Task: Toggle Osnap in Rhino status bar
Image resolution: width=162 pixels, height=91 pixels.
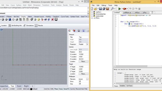Action: click(61, 89)
